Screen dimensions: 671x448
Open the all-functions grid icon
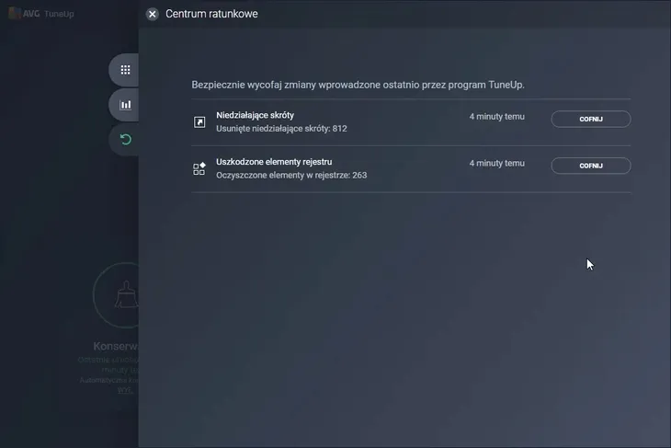125,70
